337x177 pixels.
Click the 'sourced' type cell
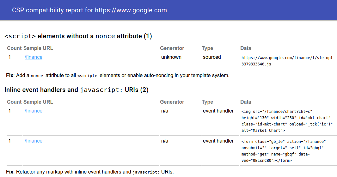click(212, 57)
